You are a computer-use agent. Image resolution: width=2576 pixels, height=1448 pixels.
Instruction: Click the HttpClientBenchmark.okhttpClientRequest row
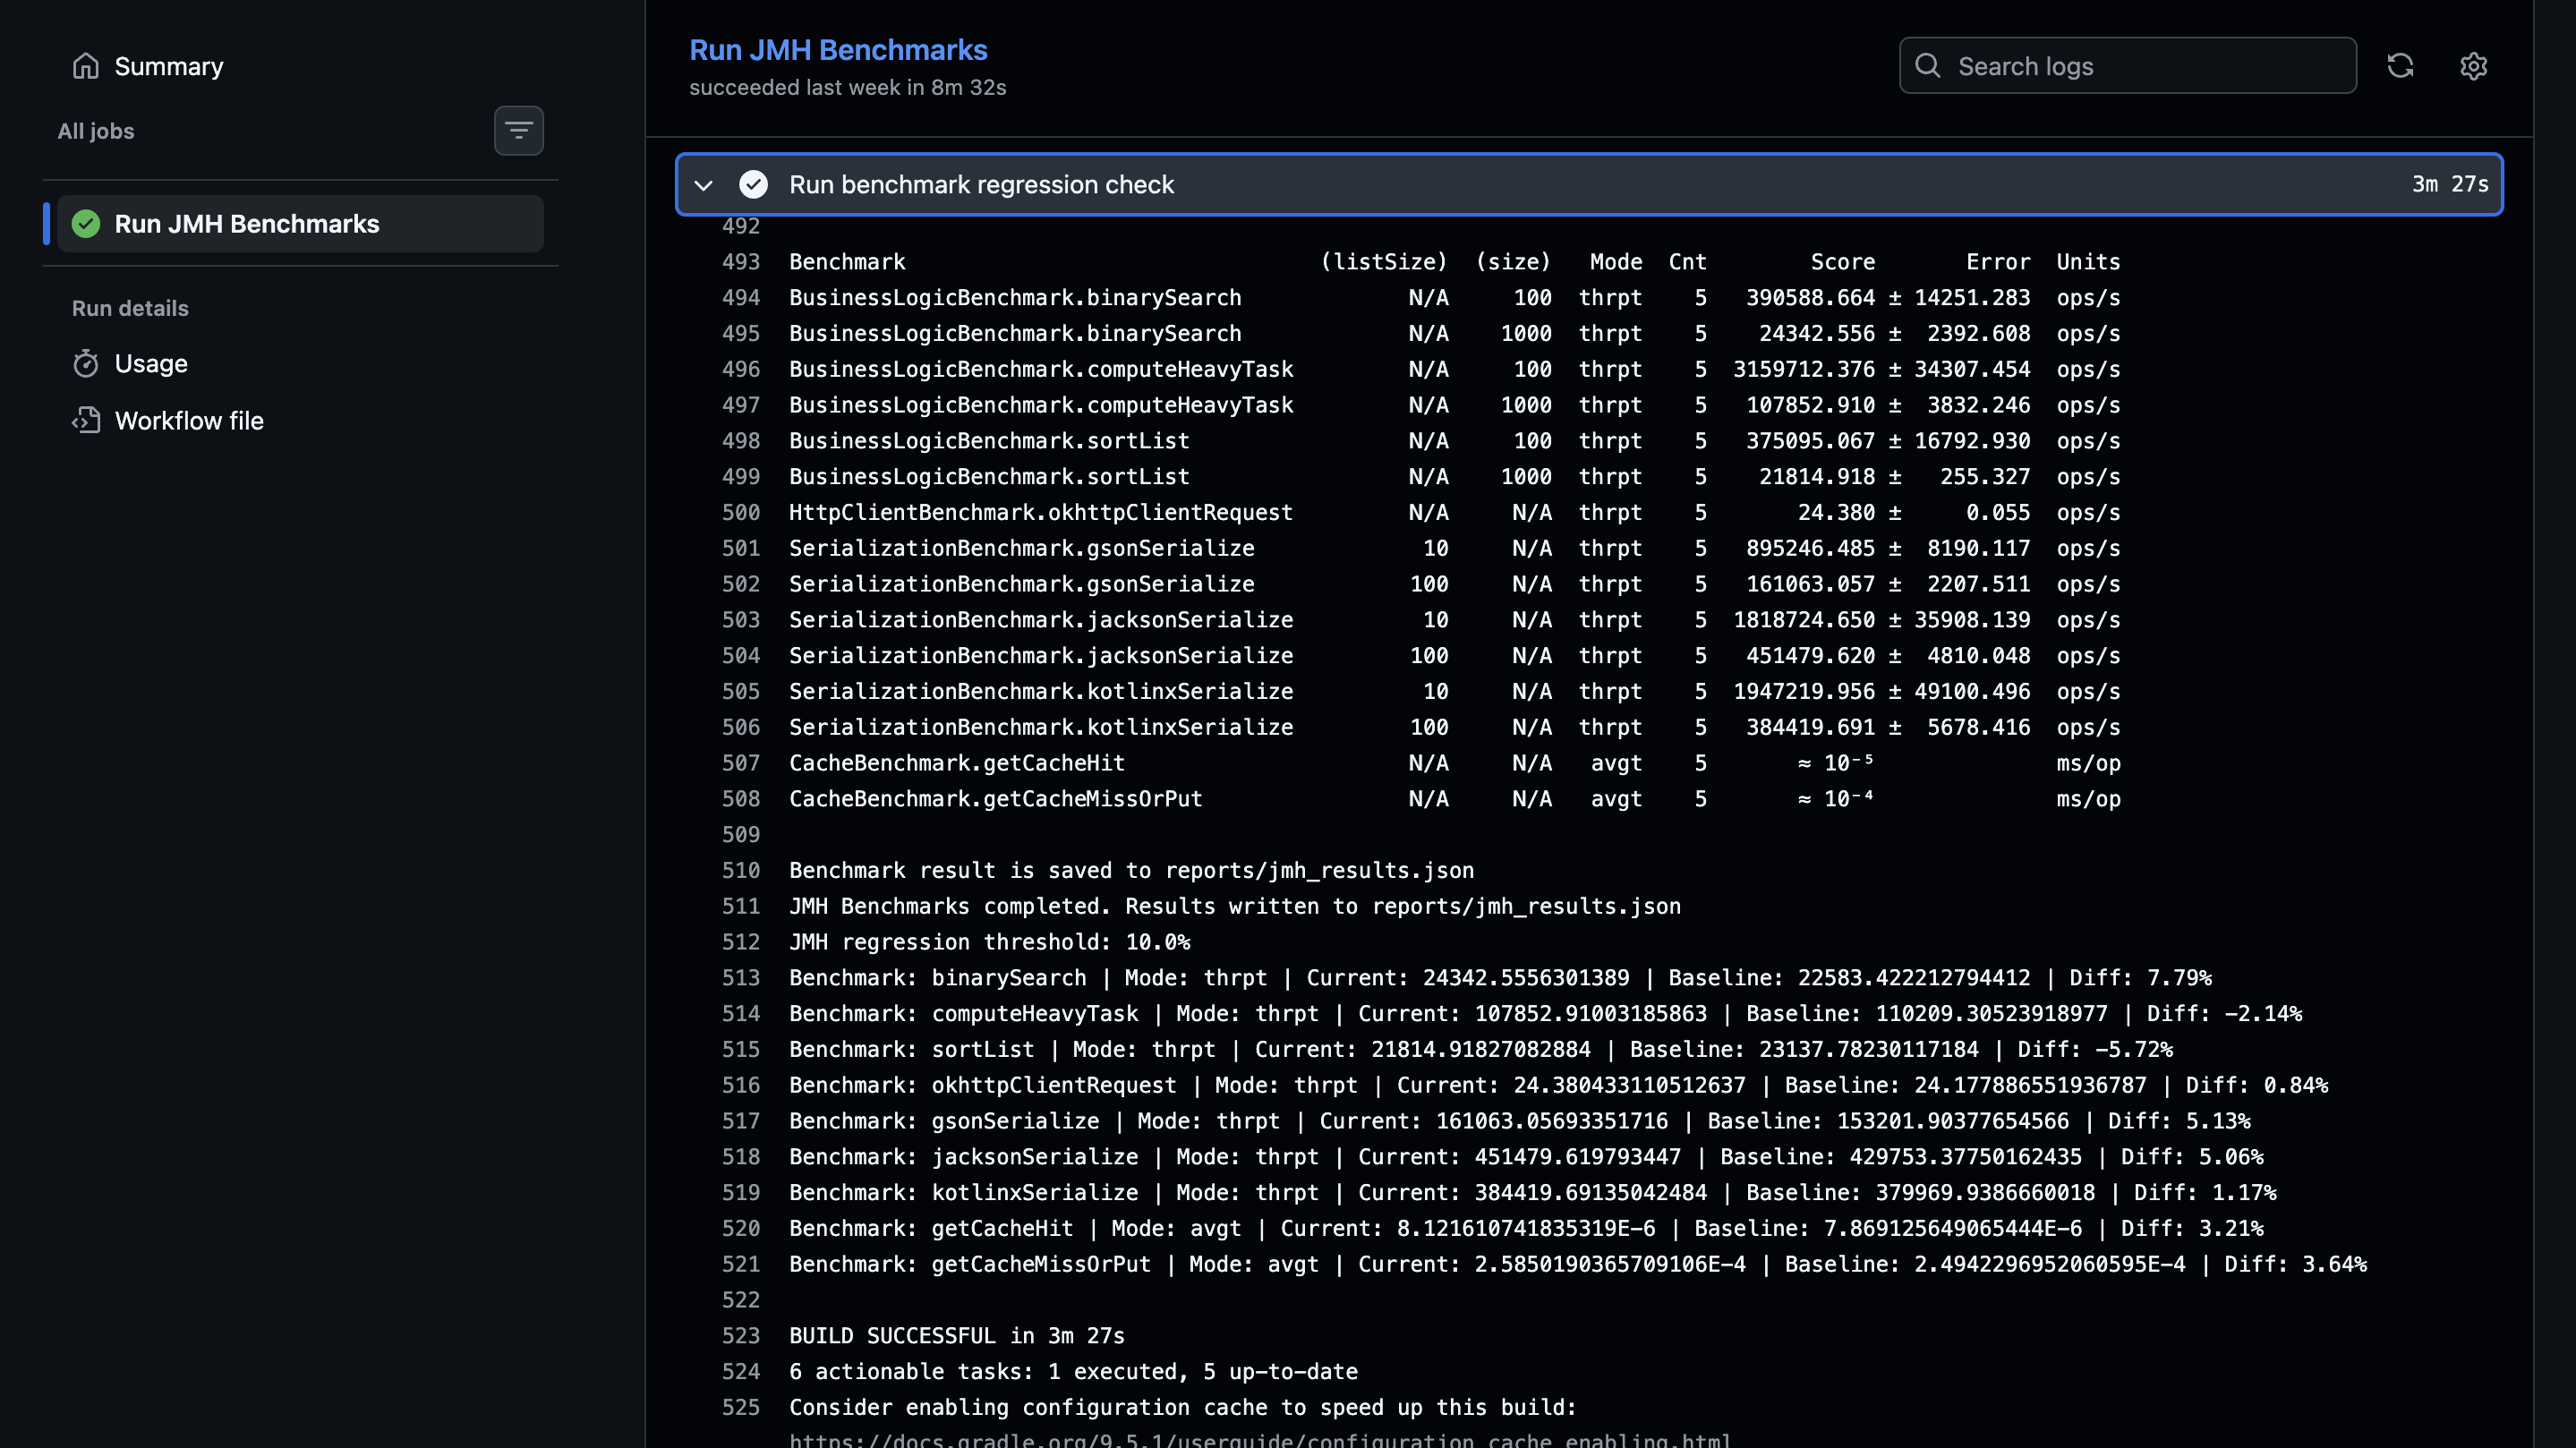(x=1455, y=513)
